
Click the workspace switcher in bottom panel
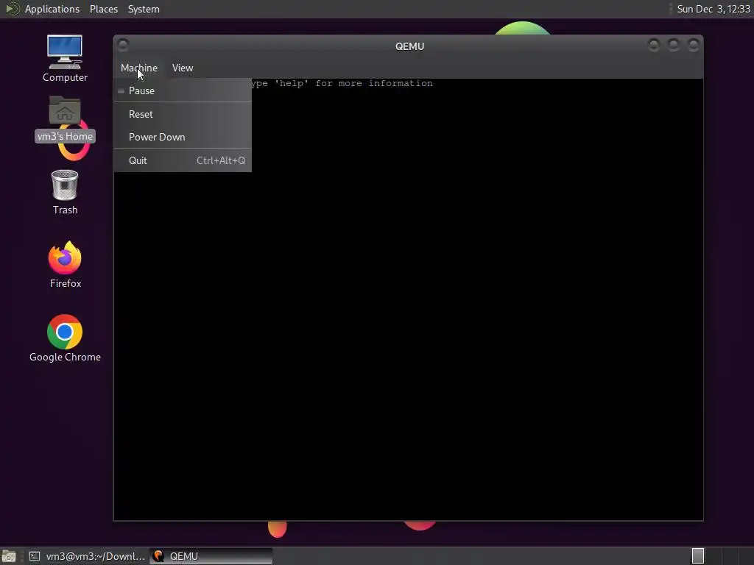point(698,556)
